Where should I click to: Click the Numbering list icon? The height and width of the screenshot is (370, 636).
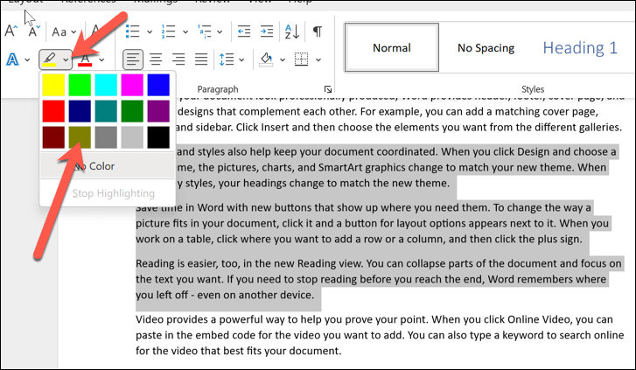pyautogui.click(x=168, y=31)
